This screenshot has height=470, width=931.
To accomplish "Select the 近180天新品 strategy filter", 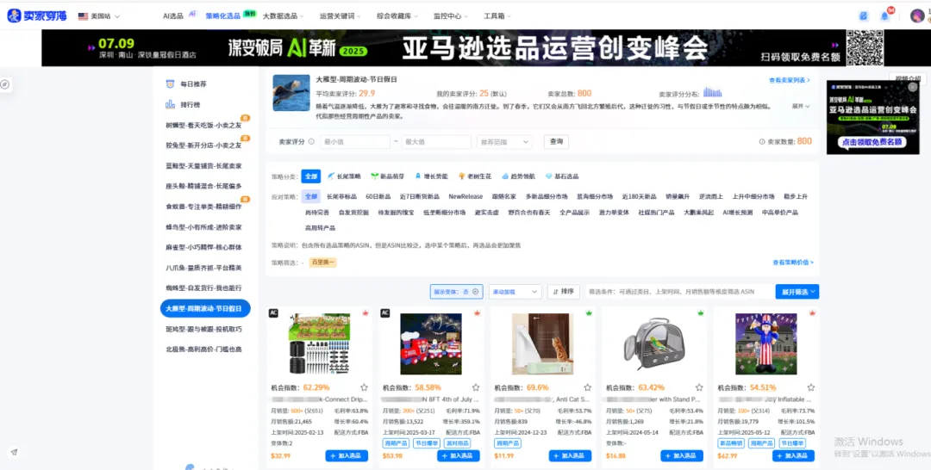I will click(x=639, y=196).
